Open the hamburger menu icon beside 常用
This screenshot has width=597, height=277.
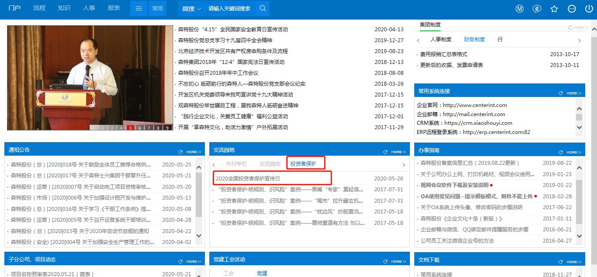coord(138,8)
